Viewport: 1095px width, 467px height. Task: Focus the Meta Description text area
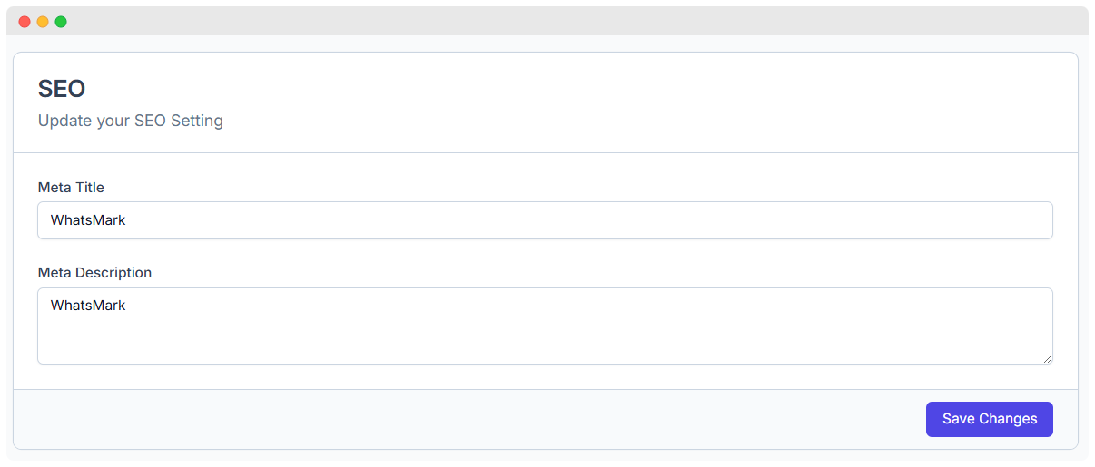click(x=545, y=326)
